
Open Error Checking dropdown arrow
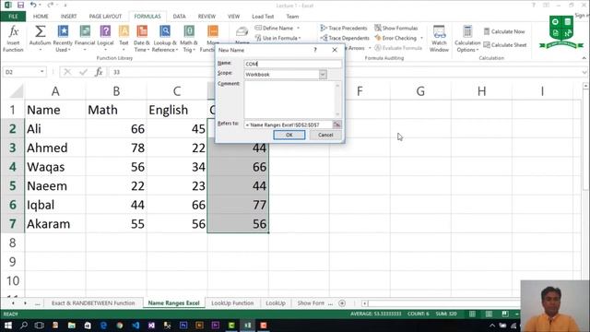point(421,38)
